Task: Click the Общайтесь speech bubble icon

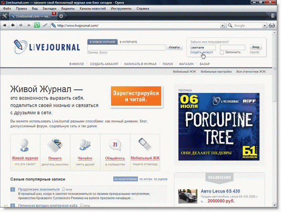Action: click(x=115, y=145)
